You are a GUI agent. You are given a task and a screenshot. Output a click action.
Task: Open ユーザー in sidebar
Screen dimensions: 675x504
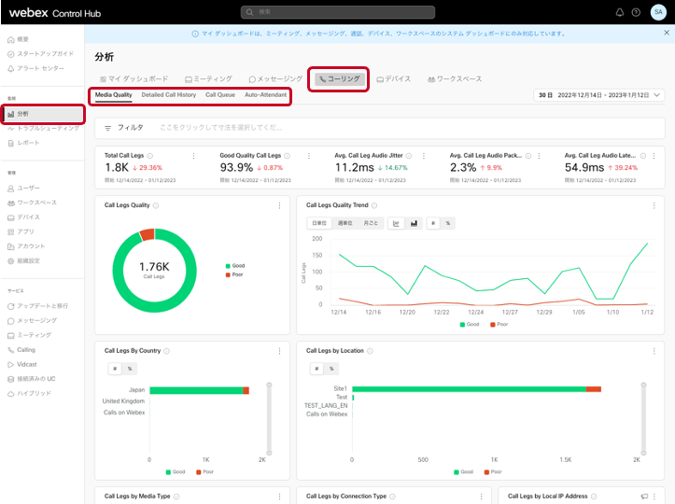coord(23,189)
